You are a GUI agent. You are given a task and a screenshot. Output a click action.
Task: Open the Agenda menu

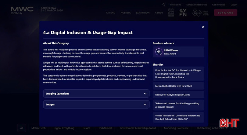point(126,13)
